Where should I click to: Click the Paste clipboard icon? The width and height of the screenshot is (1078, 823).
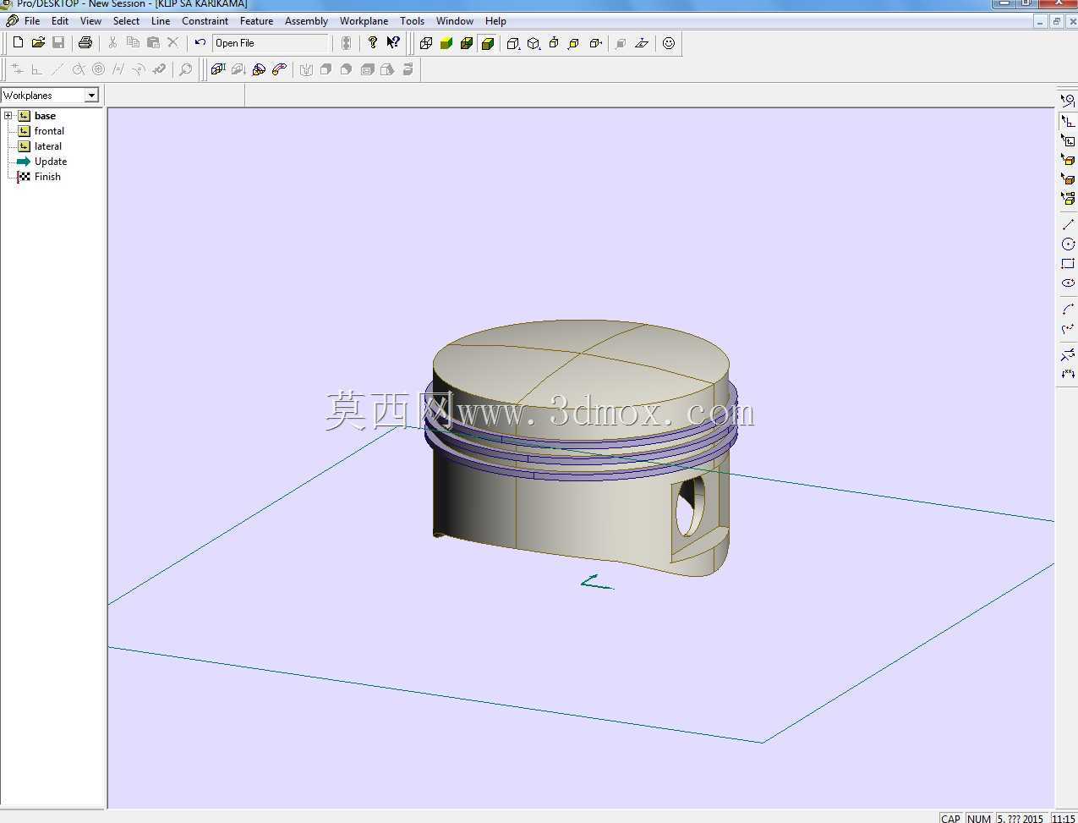click(153, 42)
